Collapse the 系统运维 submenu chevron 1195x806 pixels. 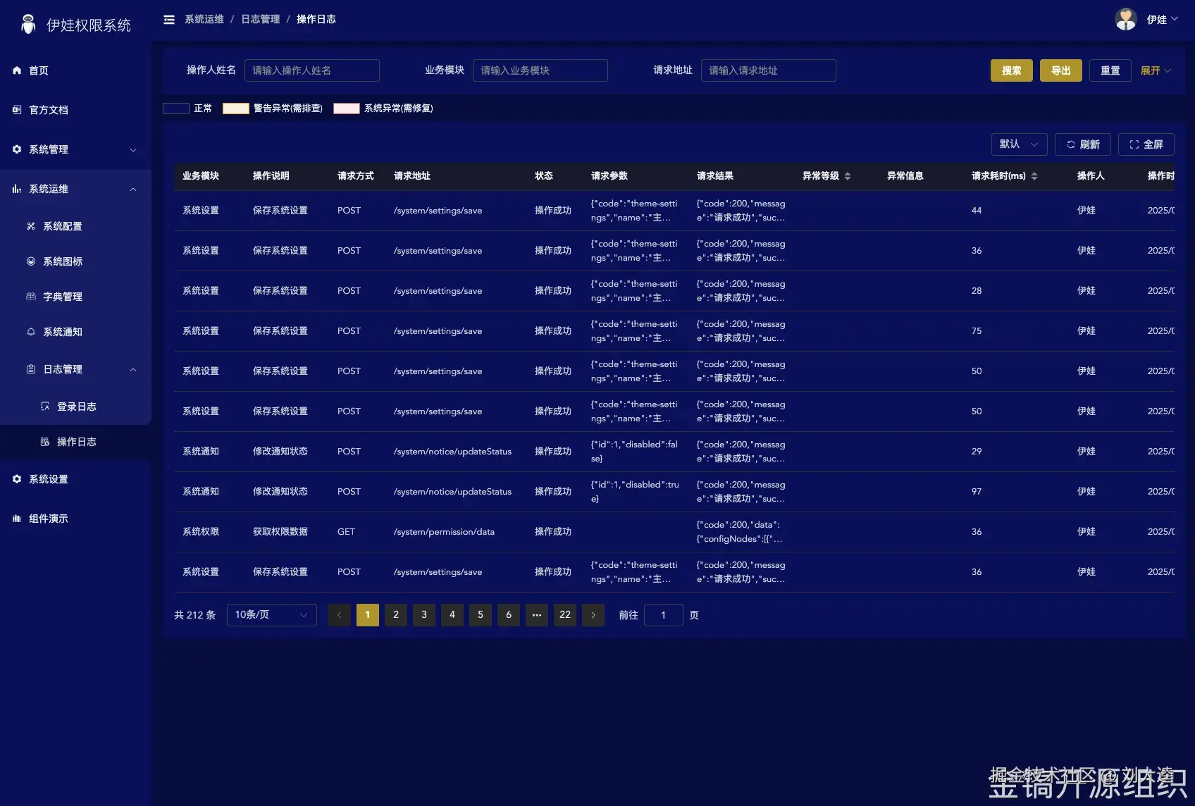pos(133,190)
